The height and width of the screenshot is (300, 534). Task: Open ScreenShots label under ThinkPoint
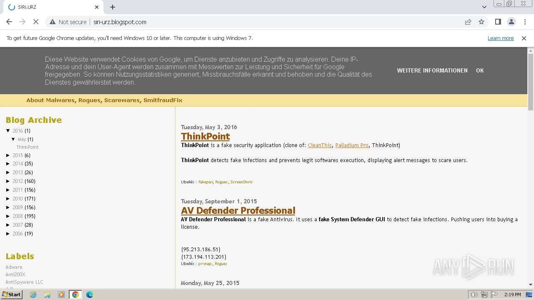(x=241, y=182)
